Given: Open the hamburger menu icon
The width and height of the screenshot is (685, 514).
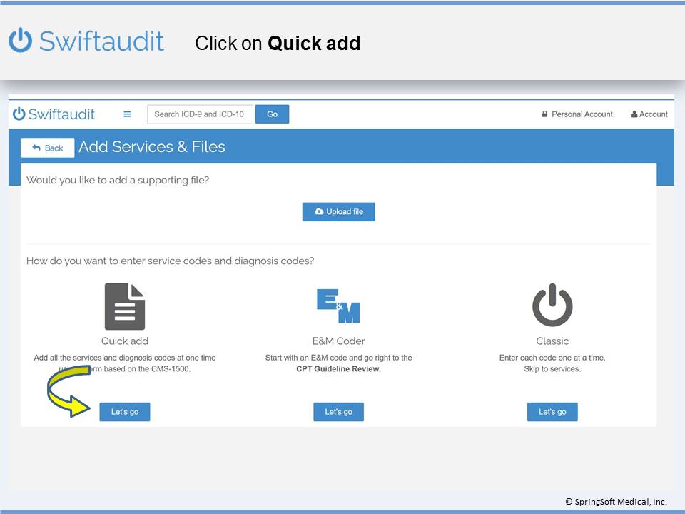Looking at the screenshot, I should (x=127, y=114).
